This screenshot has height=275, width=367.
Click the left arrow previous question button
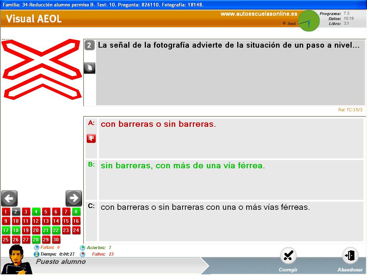[9, 198]
